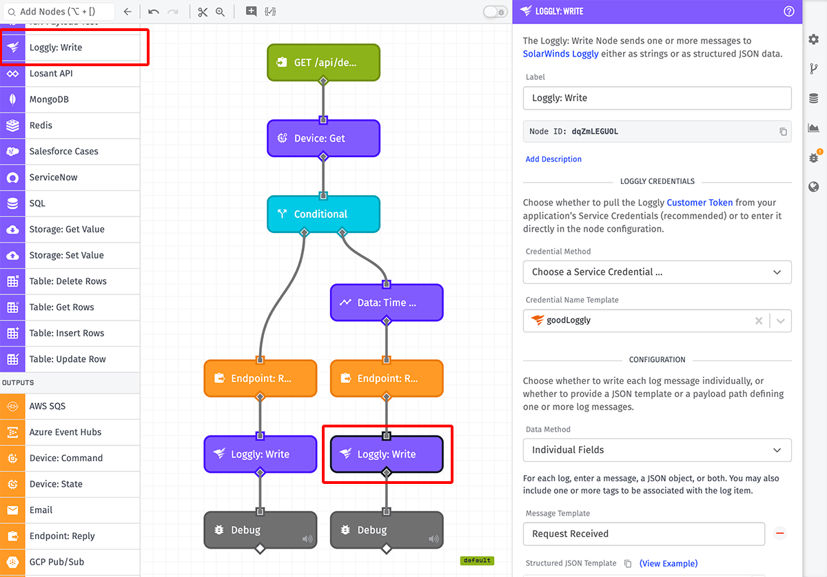This screenshot has width=827, height=577.
Task: Click the add note icon in toolbar
Action: tap(251, 12)
